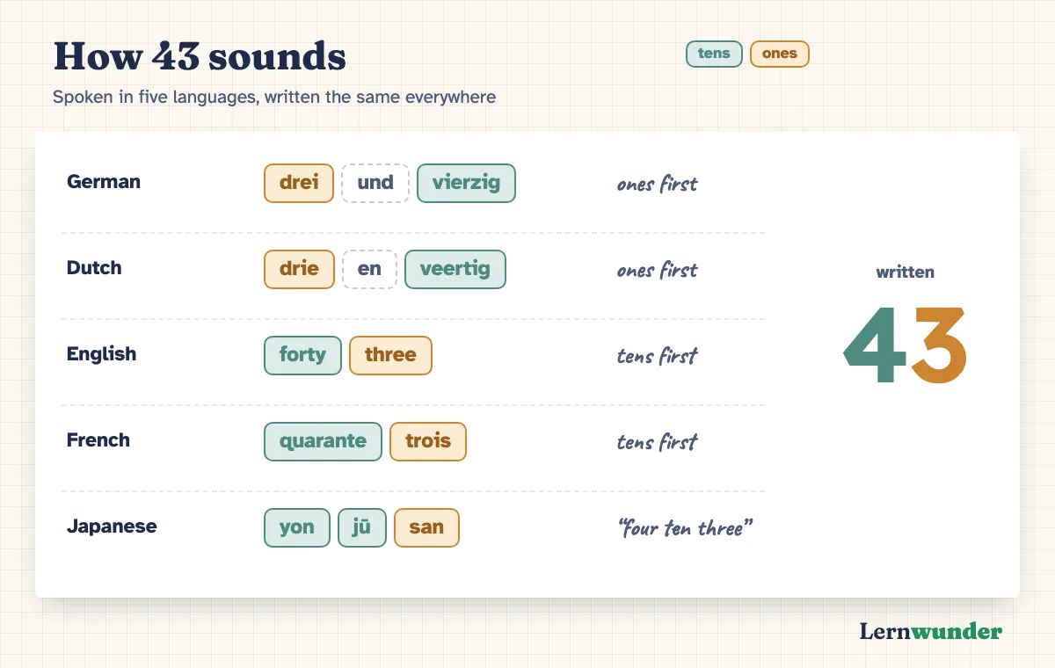Click the "tens" legend chip

coord(714,54)
